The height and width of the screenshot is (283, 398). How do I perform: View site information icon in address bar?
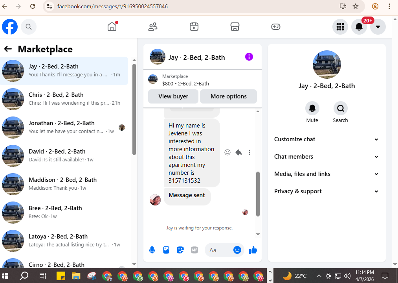click(x=50, y=6)
